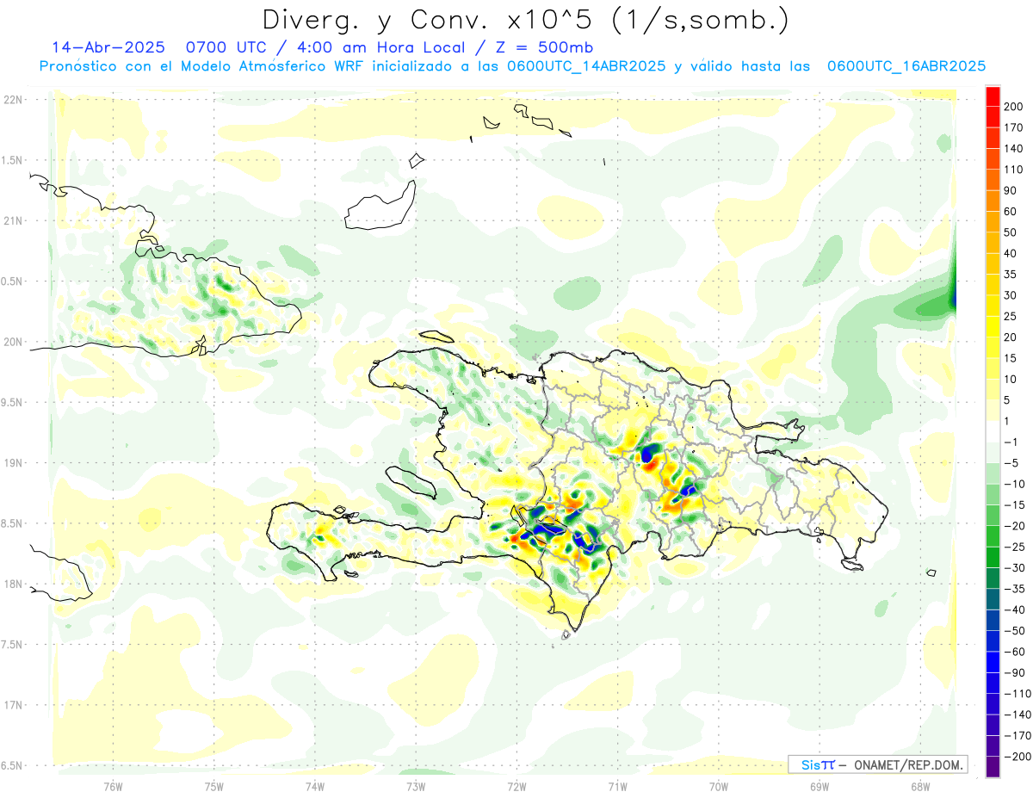Click the date text "14-Abr-2025"
Viewport: 1033px width, 798px height.
coord(107,46)
